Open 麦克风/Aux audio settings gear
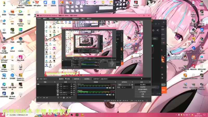Viewport: 208px width, 117px height. (x=113, y=88)
